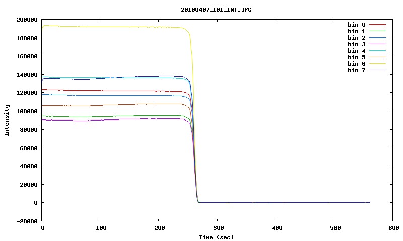Viewport: 403px width, 241px height.
Task: Click the 100000 y-axis tick label
Action: click(x=27, y=111)
